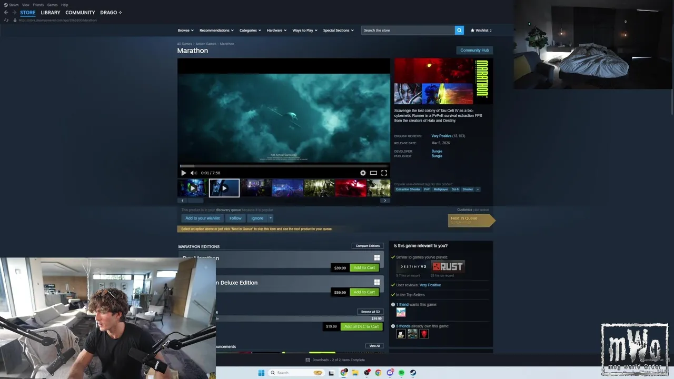Image resolution: width=674 pixels, height=379 pixels.
Task: Open Windows Start menu
Action: click(x=261, y=373)
